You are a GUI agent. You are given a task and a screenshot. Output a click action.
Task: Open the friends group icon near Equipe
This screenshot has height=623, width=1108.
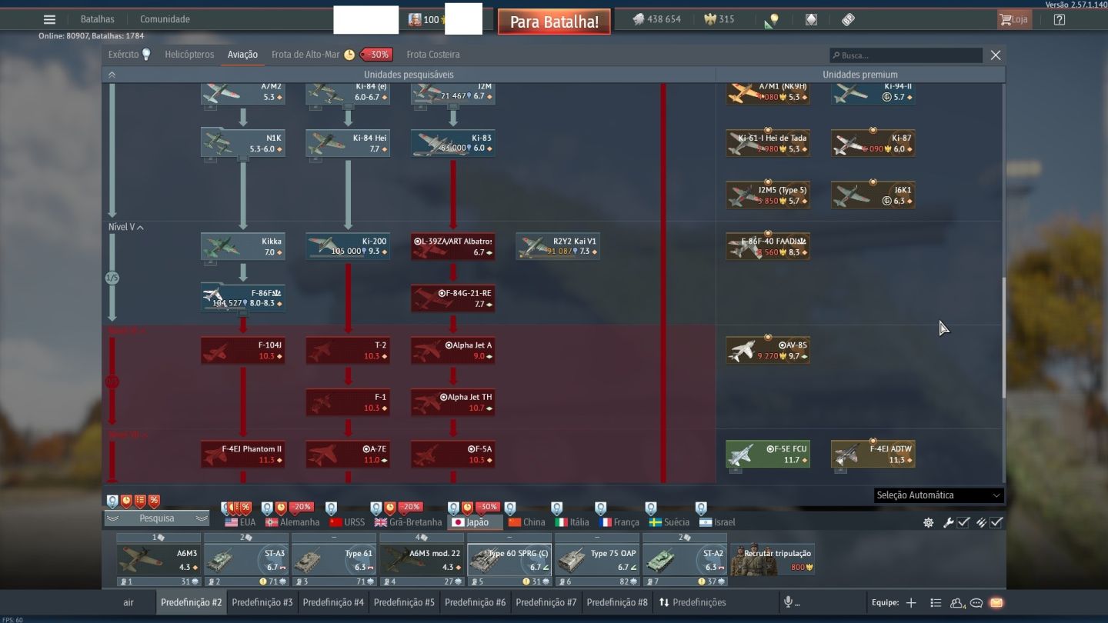[x=957, y=602]
